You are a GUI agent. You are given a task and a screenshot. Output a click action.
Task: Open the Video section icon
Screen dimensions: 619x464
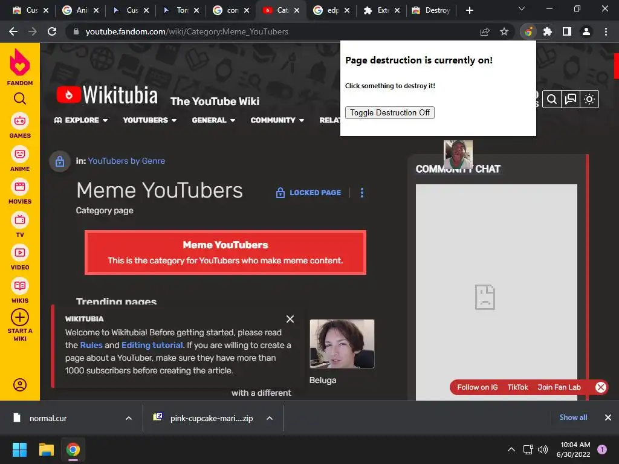[20, 253]
